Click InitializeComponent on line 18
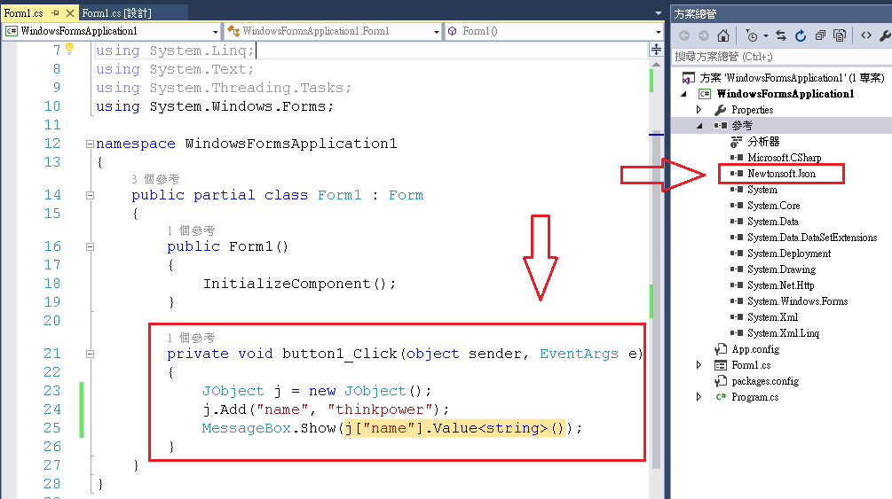This screenshot has height=499, width=892. click(x=287, y=284)
